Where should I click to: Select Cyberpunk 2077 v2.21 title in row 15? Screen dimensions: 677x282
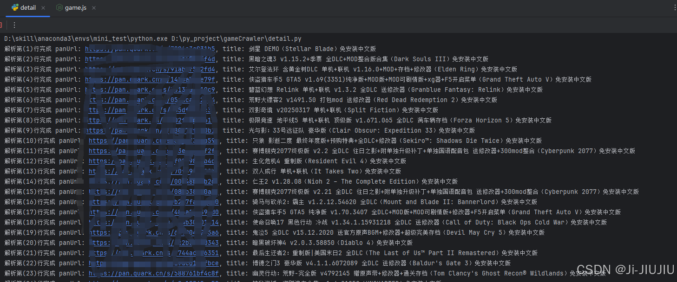coord(446,192)
